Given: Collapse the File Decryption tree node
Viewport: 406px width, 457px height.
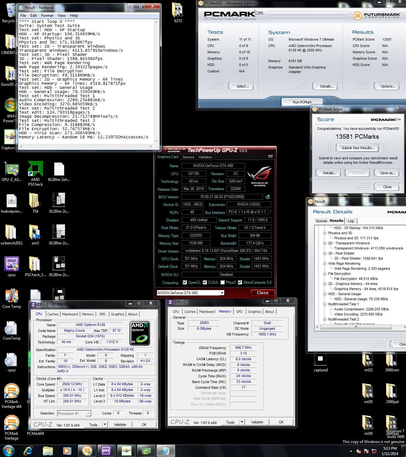Looking at the screenshot, I should 325,274.
